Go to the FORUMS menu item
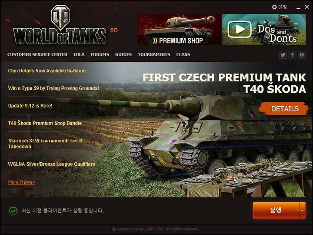313x235 pixels. [x=100, y=54]
